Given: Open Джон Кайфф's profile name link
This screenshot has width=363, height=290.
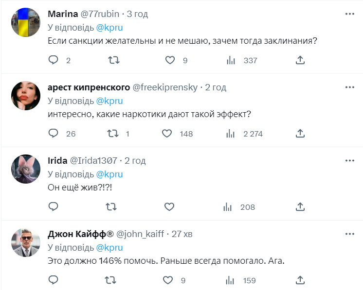Looking at the screenshot, I should [x=80, y=234].
